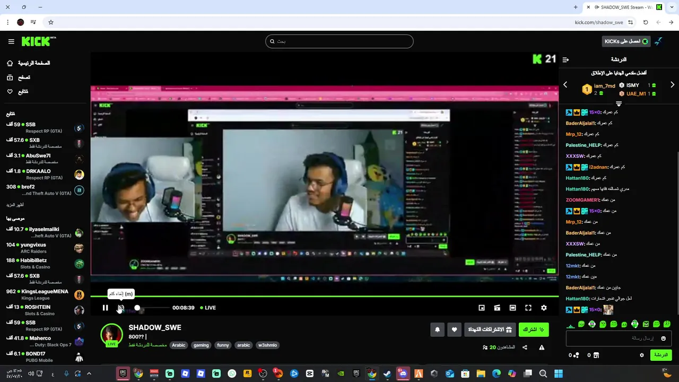This screenshot has height=382, width=679.
Task: Switch player to theater mode
Action: click(512, 308)
